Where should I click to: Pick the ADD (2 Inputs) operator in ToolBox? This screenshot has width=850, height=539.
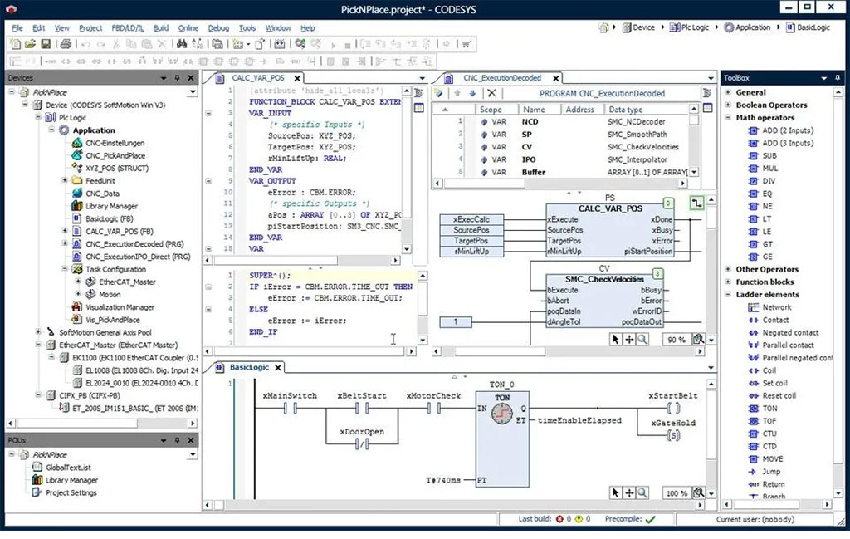[x=781, y=130]
